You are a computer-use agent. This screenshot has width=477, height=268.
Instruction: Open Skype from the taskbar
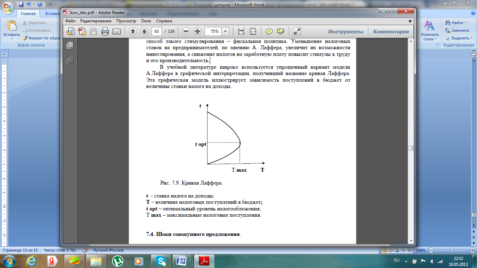point(161,261)
